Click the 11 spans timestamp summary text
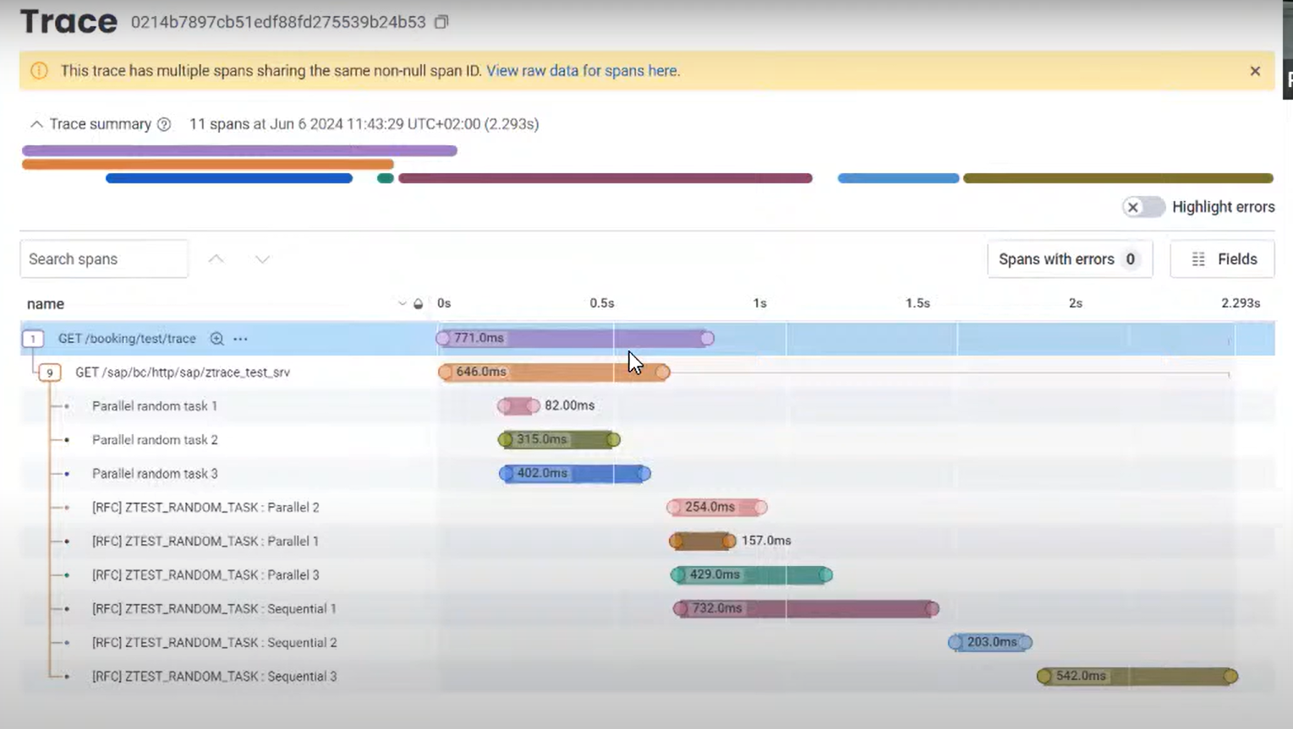 (x=364, y=124)
